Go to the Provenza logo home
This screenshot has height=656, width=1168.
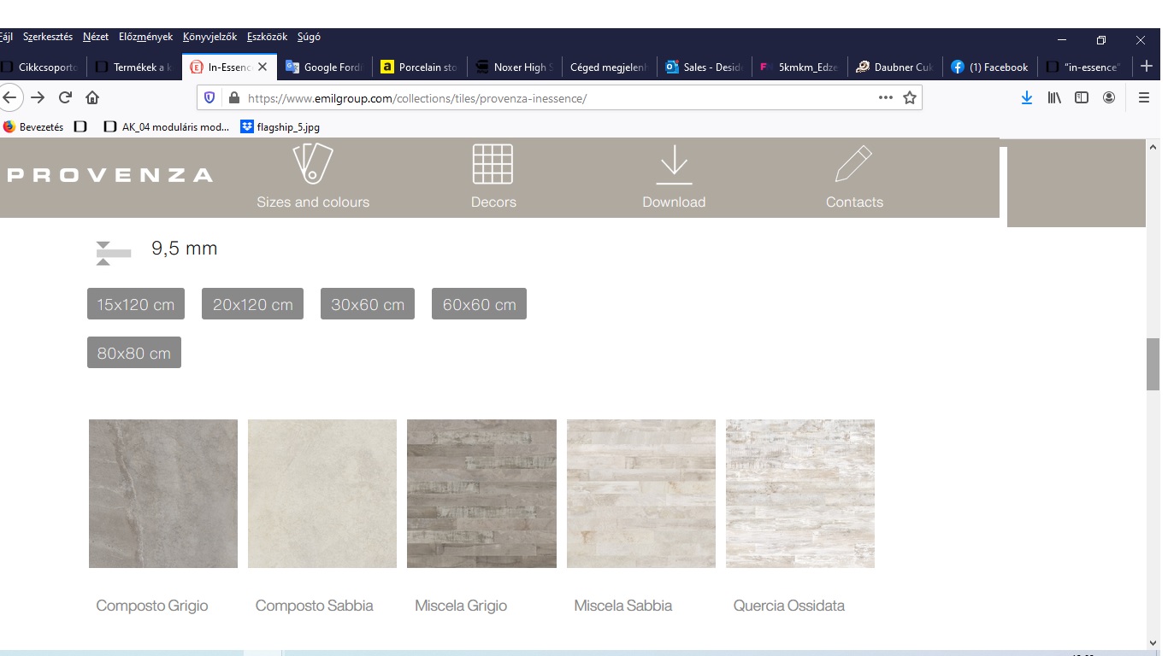[109, 175]
